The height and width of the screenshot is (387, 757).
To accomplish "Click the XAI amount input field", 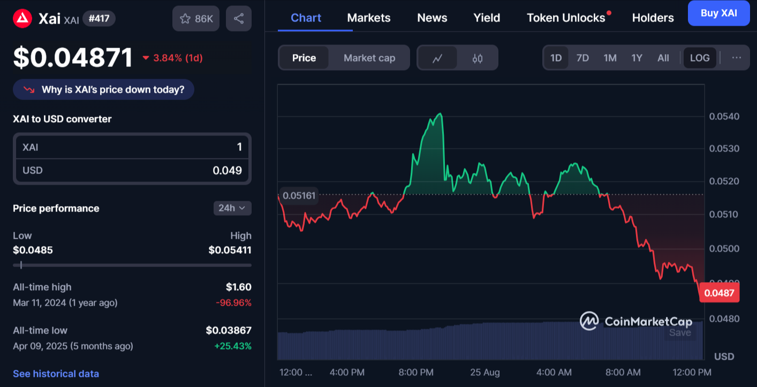I will click(132, 147).
